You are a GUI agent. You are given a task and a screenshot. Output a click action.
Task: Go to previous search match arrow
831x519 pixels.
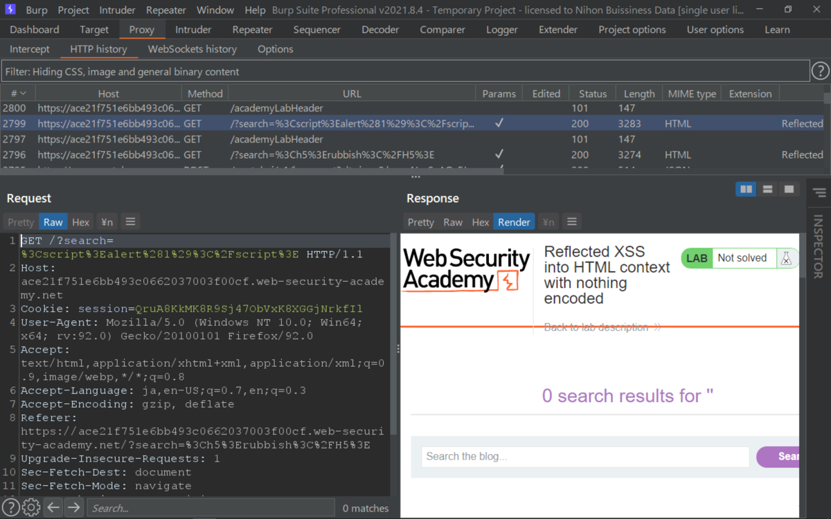(53, 507)
